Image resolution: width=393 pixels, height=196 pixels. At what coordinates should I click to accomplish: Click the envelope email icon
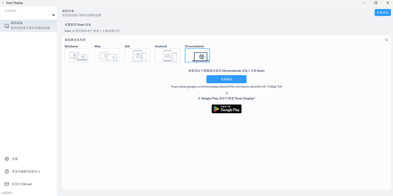[x=7, y=184]
